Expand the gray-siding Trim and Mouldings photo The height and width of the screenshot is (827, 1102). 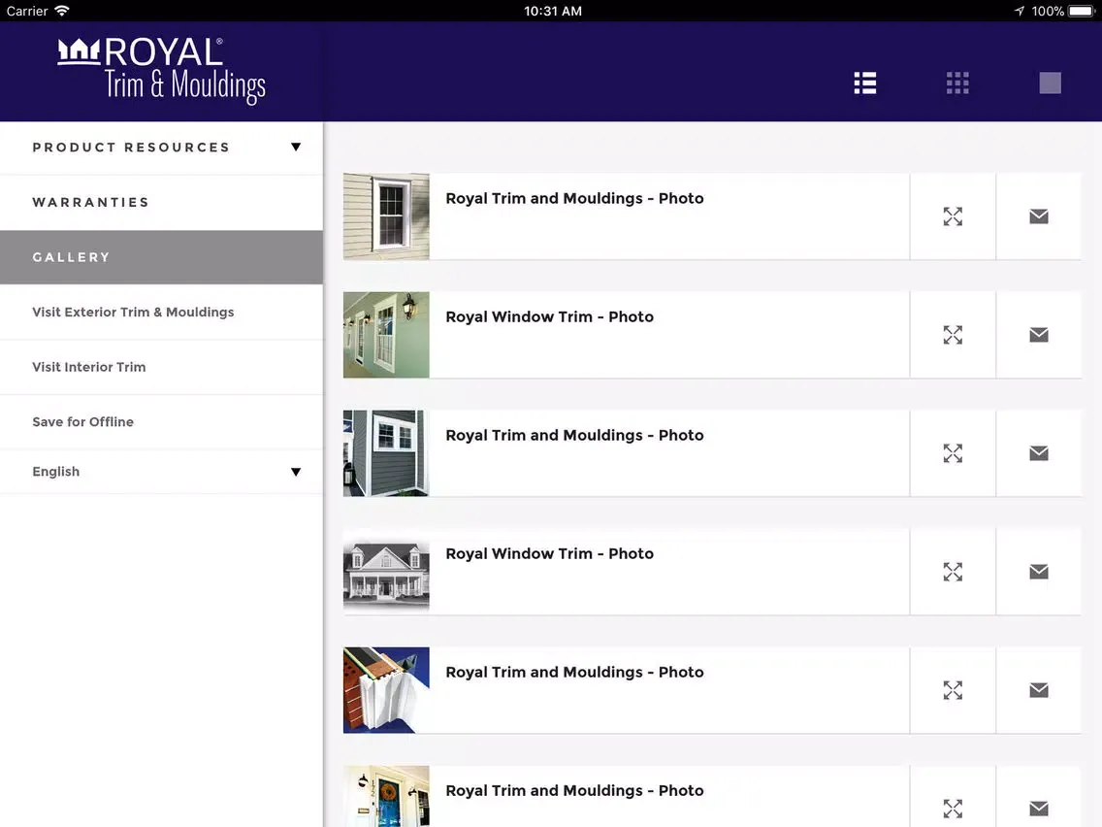click(953, 453)
